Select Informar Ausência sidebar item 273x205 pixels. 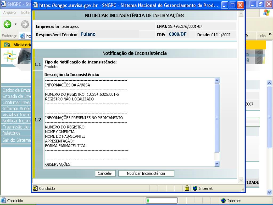click(x=16, y=109)
